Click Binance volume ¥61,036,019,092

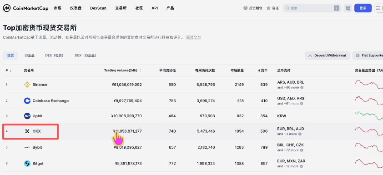(x=126, y=85)
